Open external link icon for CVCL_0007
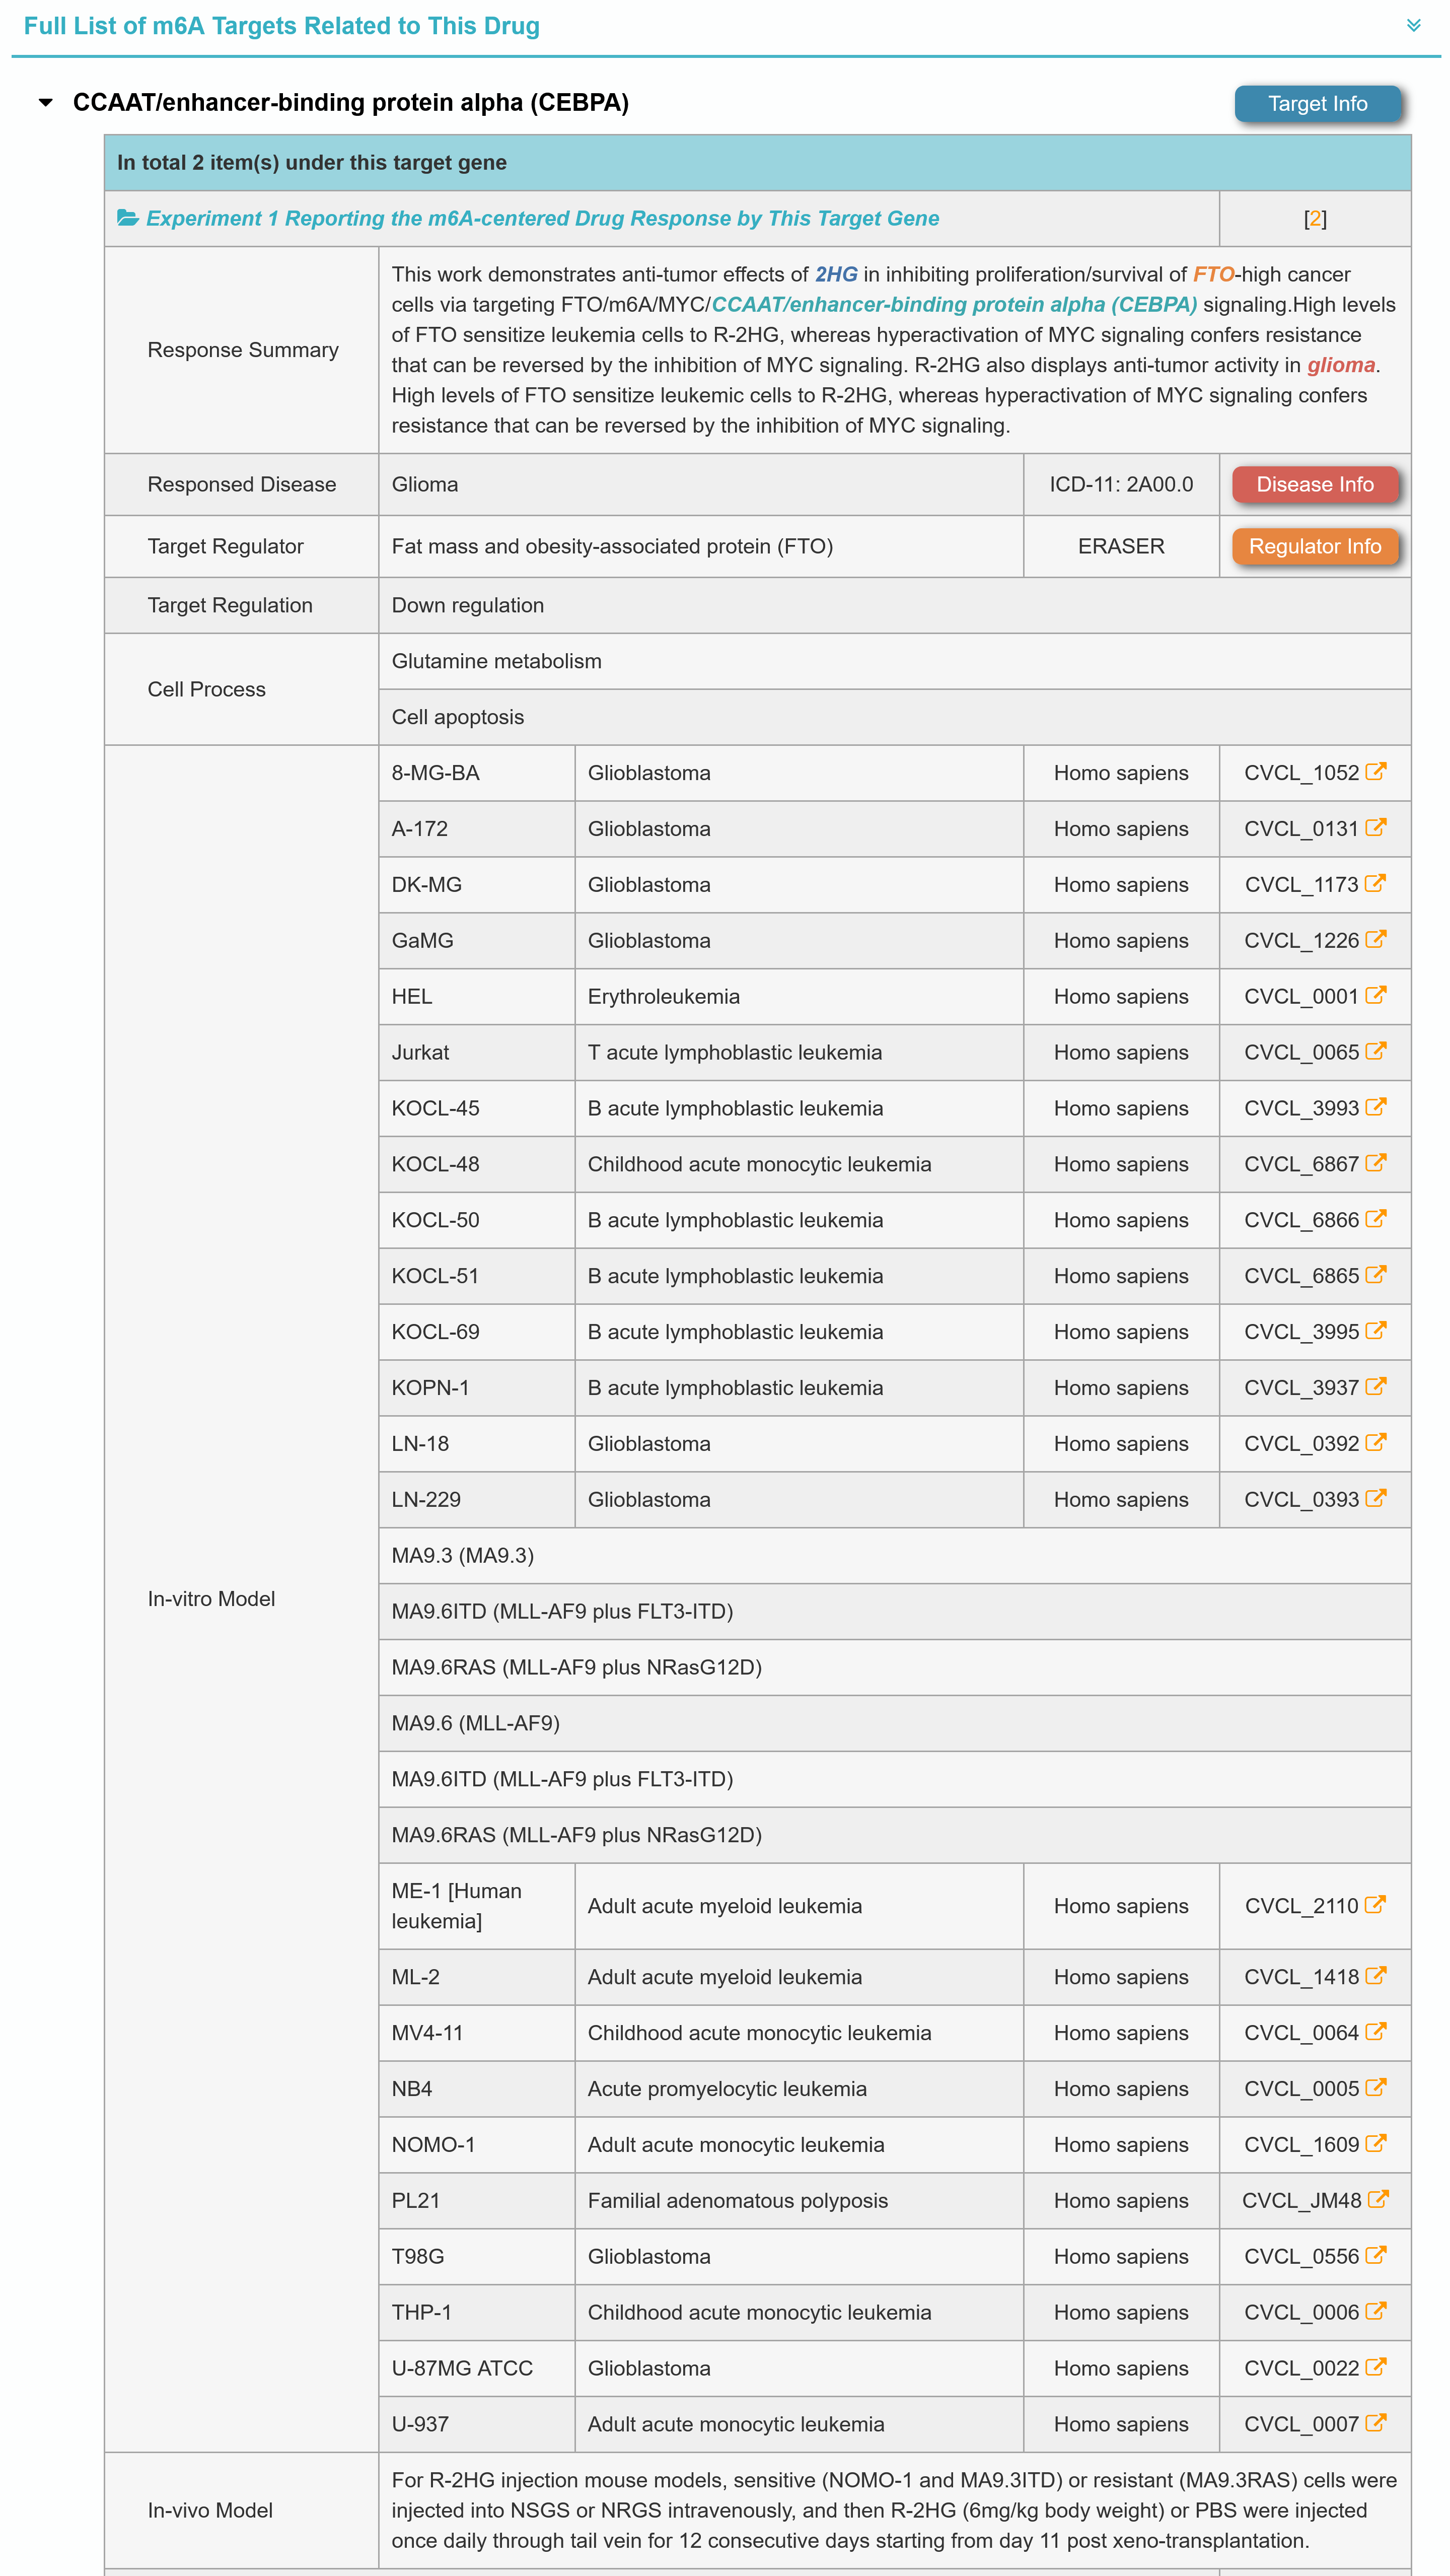1450x2576 pixels. click(x=1375, y=2423)
